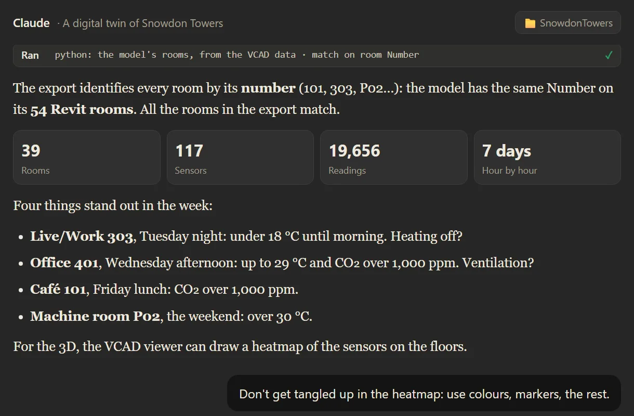The width and height of the screenshot is (634, 416).
Task: Click the VCAD viewer heatmap sentence
Action: pyautogui.click(x=240, y=346)
